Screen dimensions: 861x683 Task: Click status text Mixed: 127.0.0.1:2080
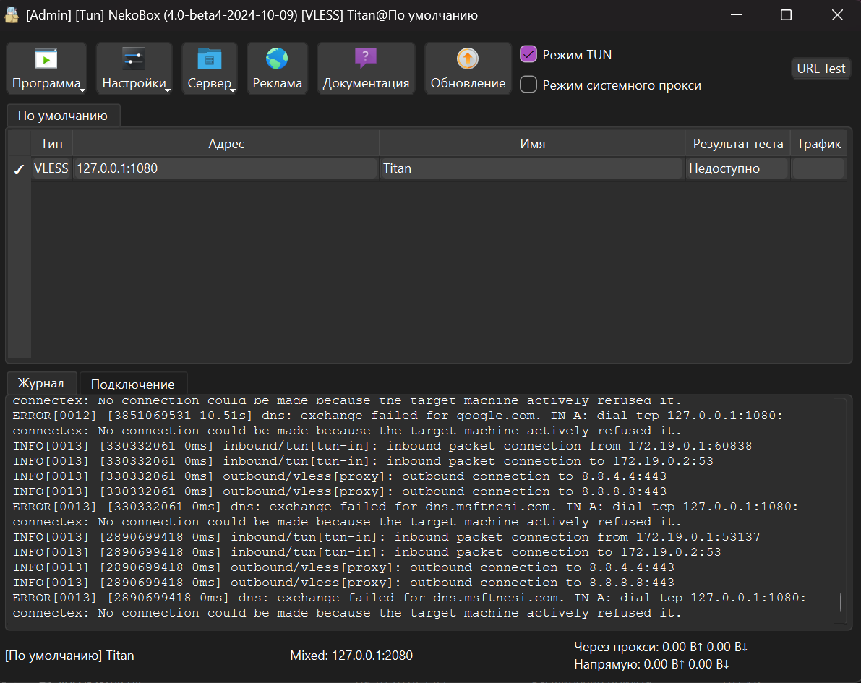pyautogui.click(x=351, y=656)
